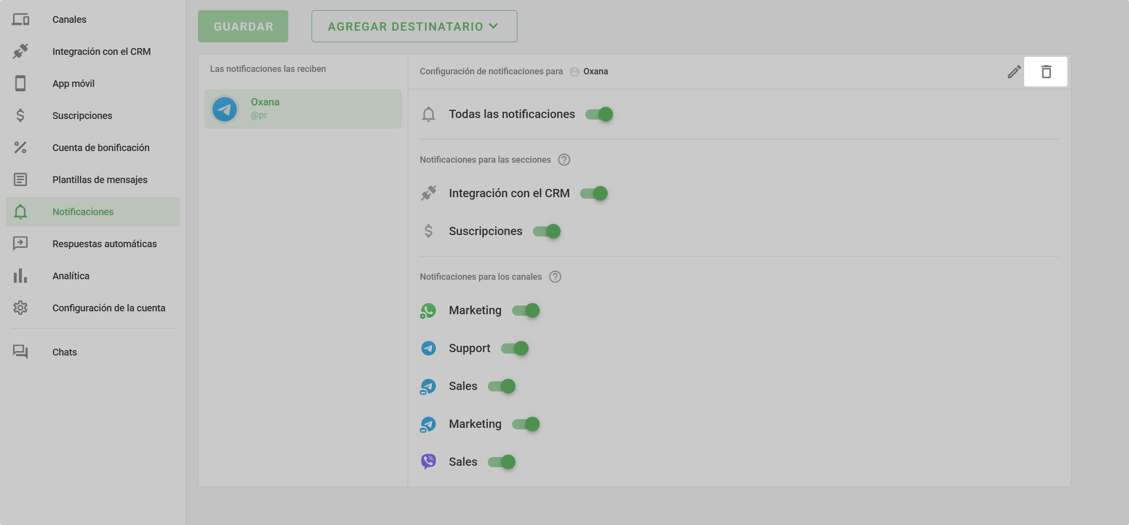1129x525 pixels.
Task: Click the Viber icon next to Sales
Action: click(x=428, y=462)
